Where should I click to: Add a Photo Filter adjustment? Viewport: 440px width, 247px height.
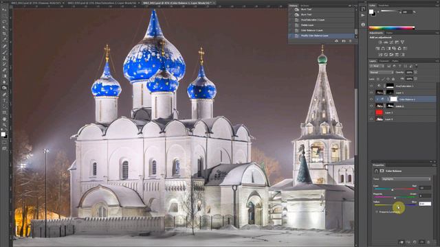pos(394,49)
